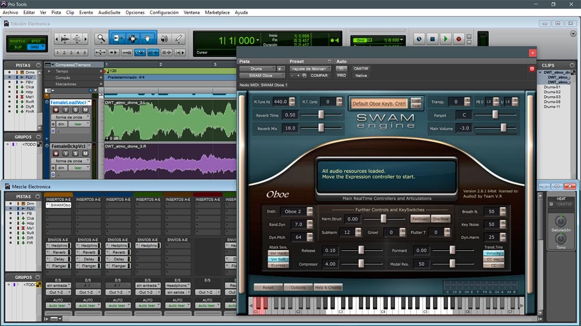Viewport: 581px width, 326px height.
Task: Click the plugin automation enable icon above PRO
Action: click(x=341, y=69)
